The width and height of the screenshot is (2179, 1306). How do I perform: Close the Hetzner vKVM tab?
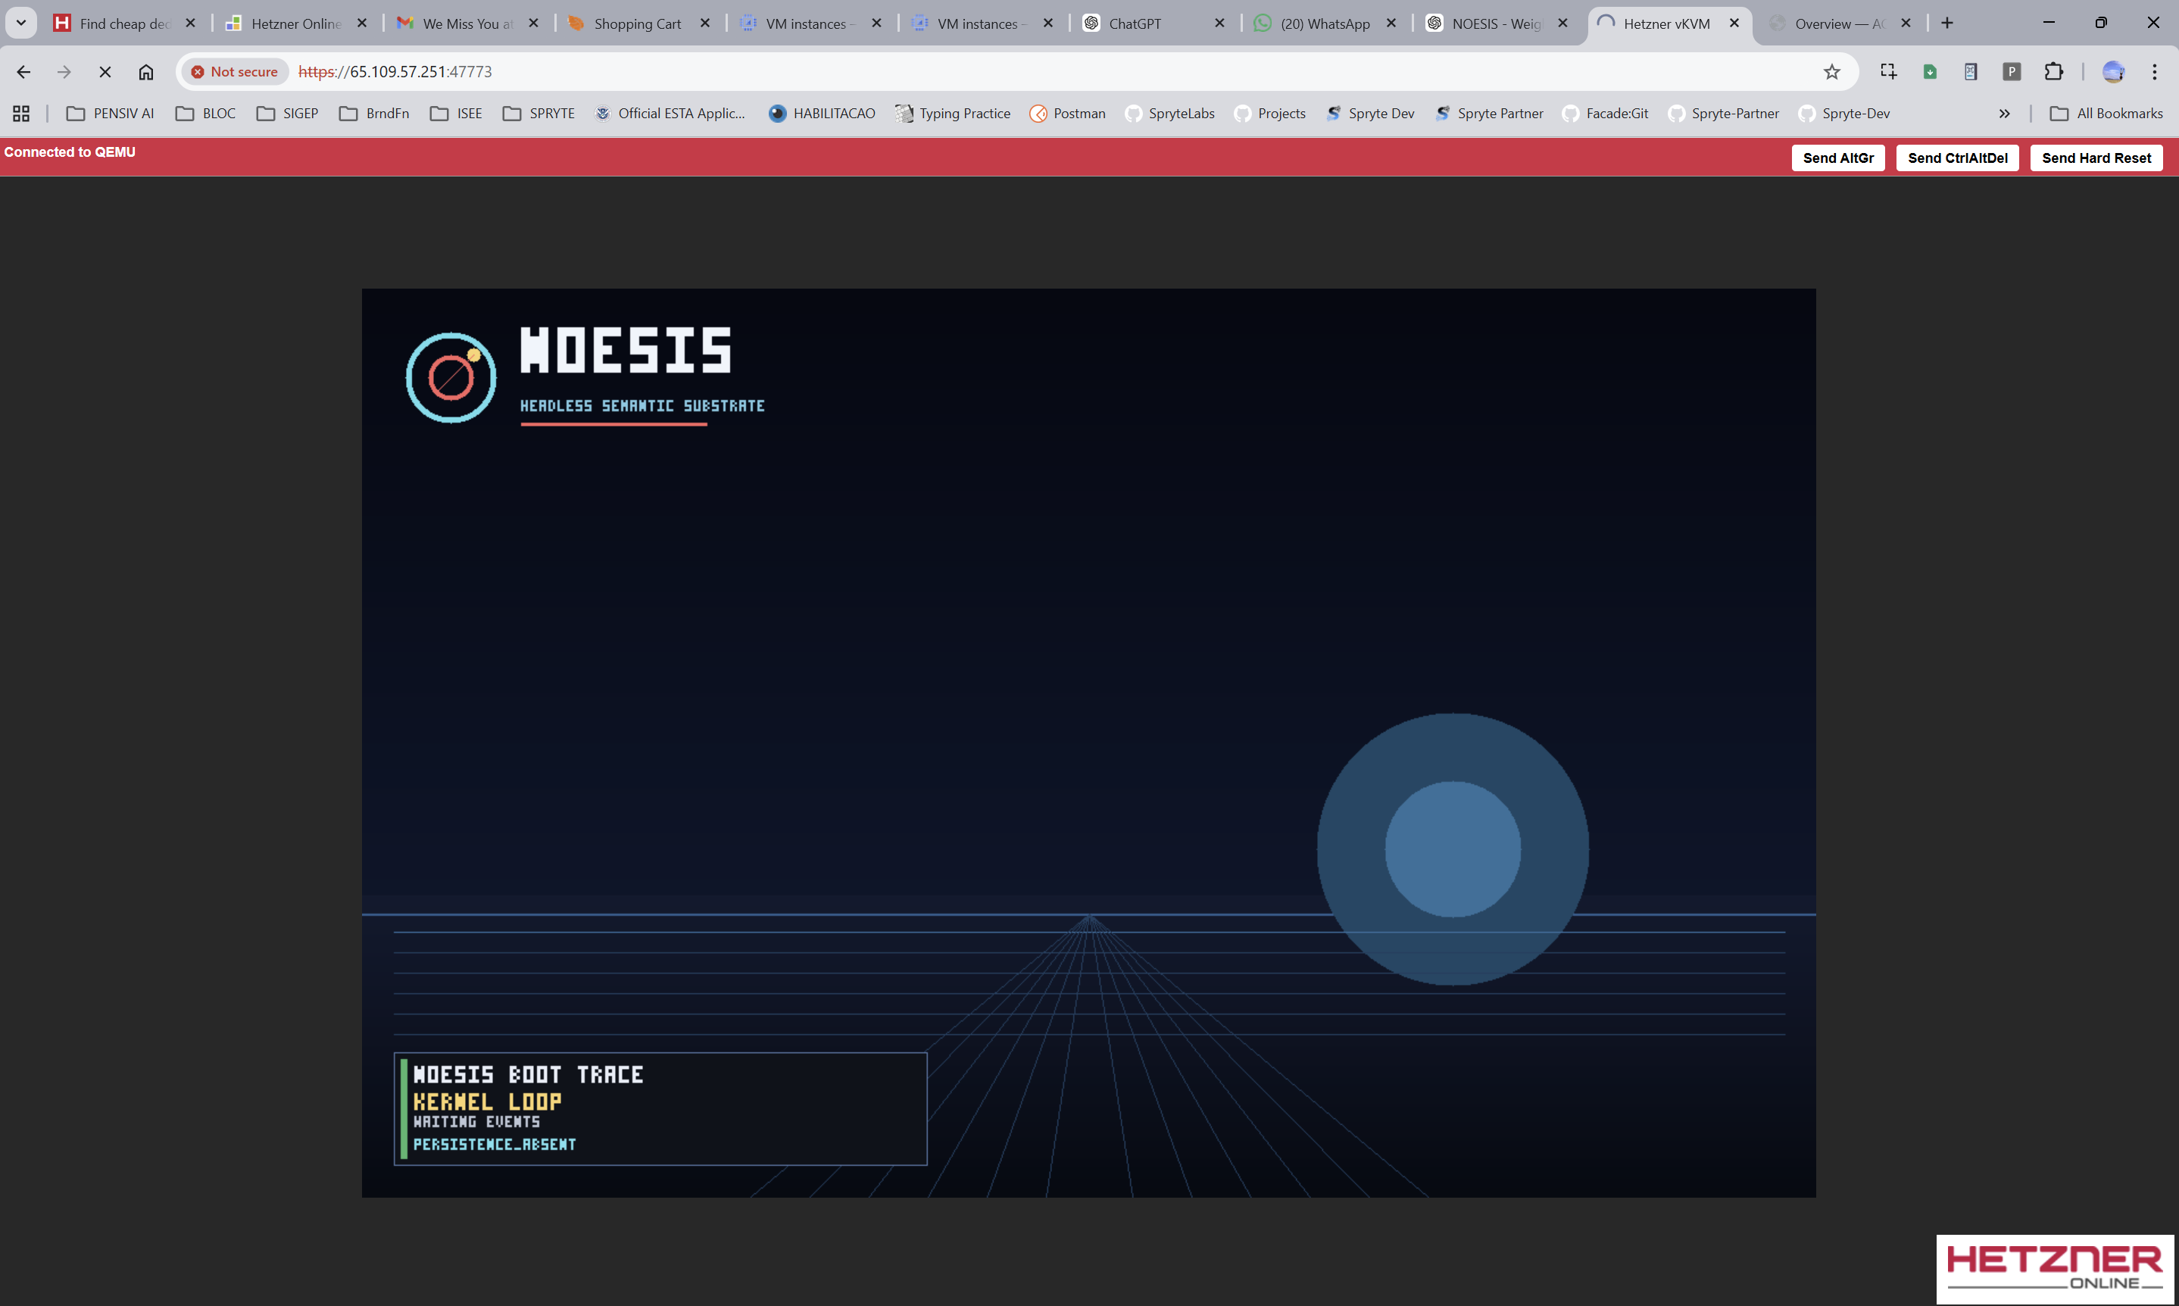[x=1734, y=23]
